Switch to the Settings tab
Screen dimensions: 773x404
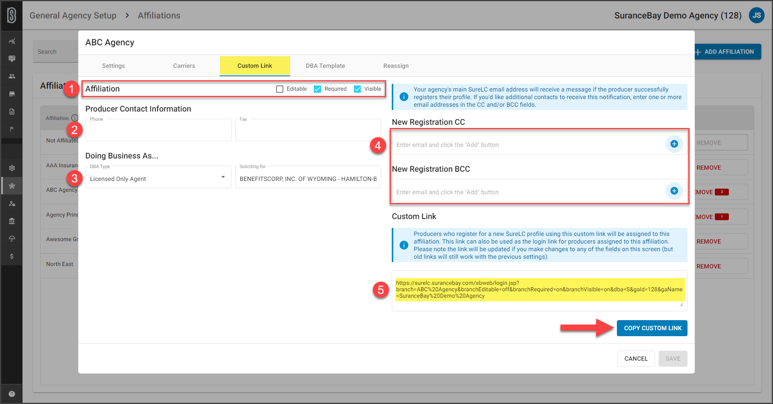[113, 66]
